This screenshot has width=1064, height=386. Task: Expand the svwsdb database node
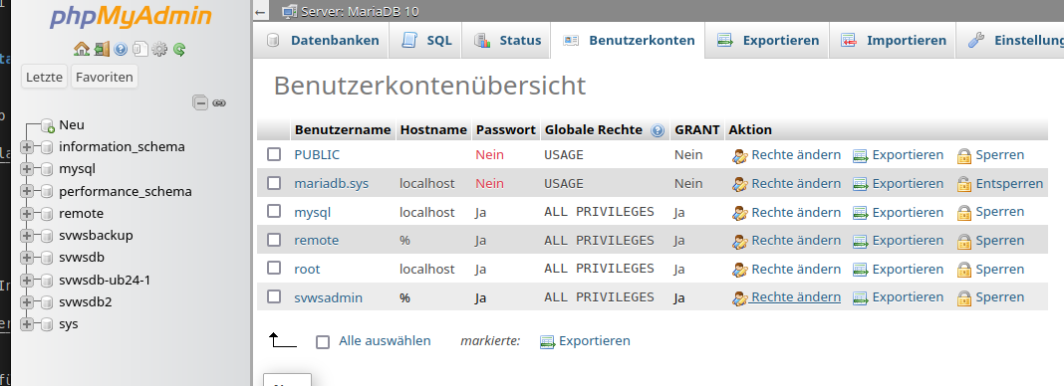coord(27,258)
